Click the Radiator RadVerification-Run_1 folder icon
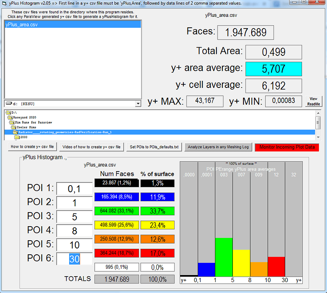 click(15, 132)
